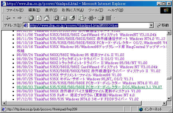Click the Print toolbar icon
The height and width of the screenshot is (113, 173).
tap(101, 18)
